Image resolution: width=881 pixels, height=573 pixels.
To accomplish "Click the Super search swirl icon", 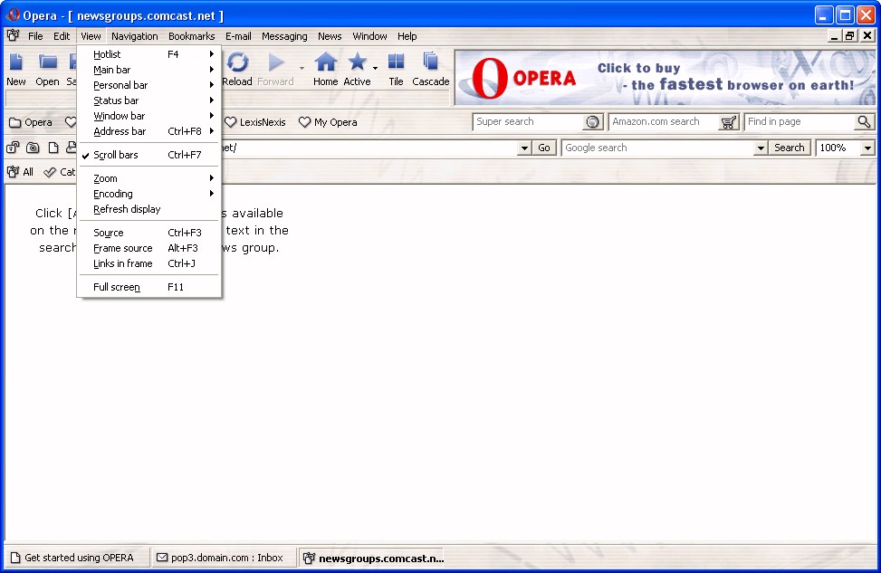I will (x=592, y=122).
